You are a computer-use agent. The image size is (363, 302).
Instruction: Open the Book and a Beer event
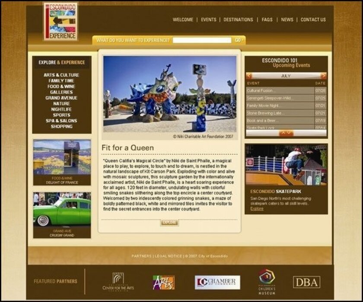point(280,121)
